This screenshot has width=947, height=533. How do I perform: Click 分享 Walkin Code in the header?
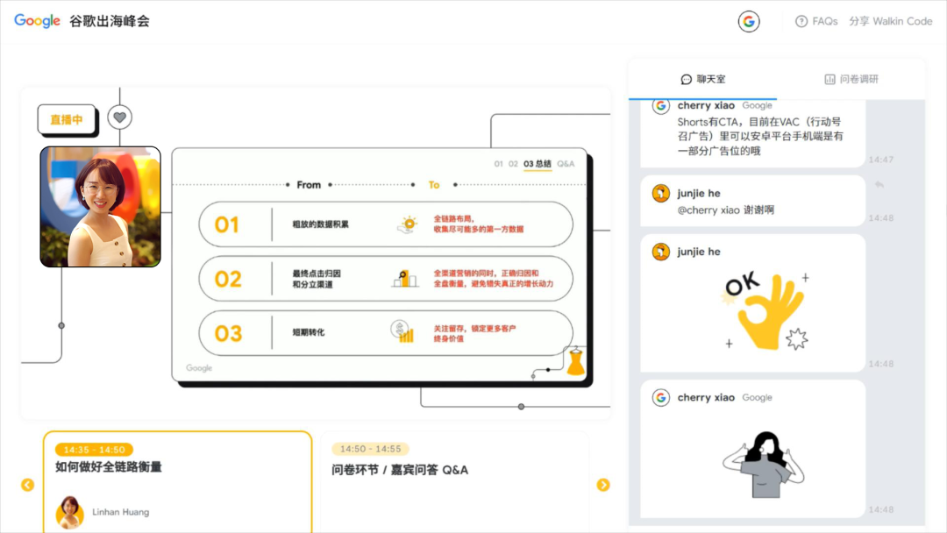[x=891, y=21]
